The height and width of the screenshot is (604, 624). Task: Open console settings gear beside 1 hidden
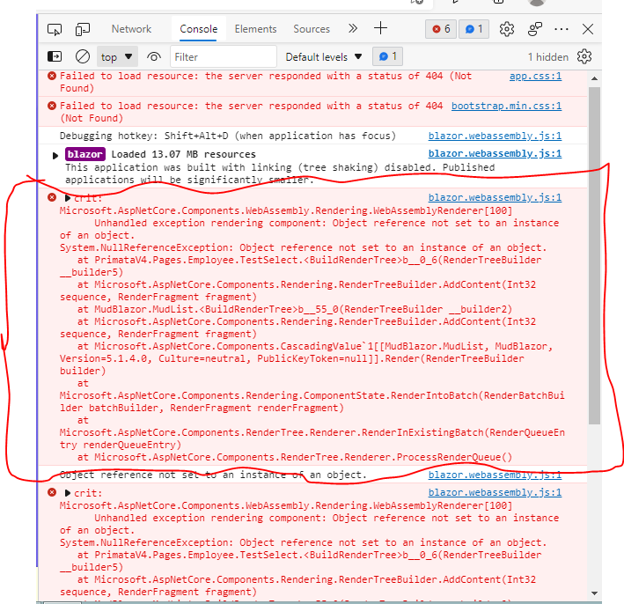pos(584,56)
